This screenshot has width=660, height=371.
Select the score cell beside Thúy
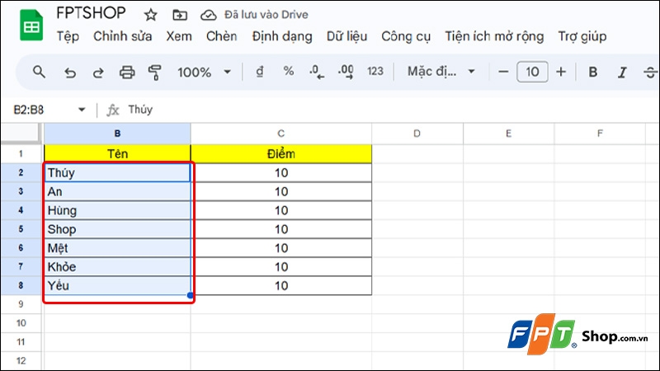[x=280, y=173]
